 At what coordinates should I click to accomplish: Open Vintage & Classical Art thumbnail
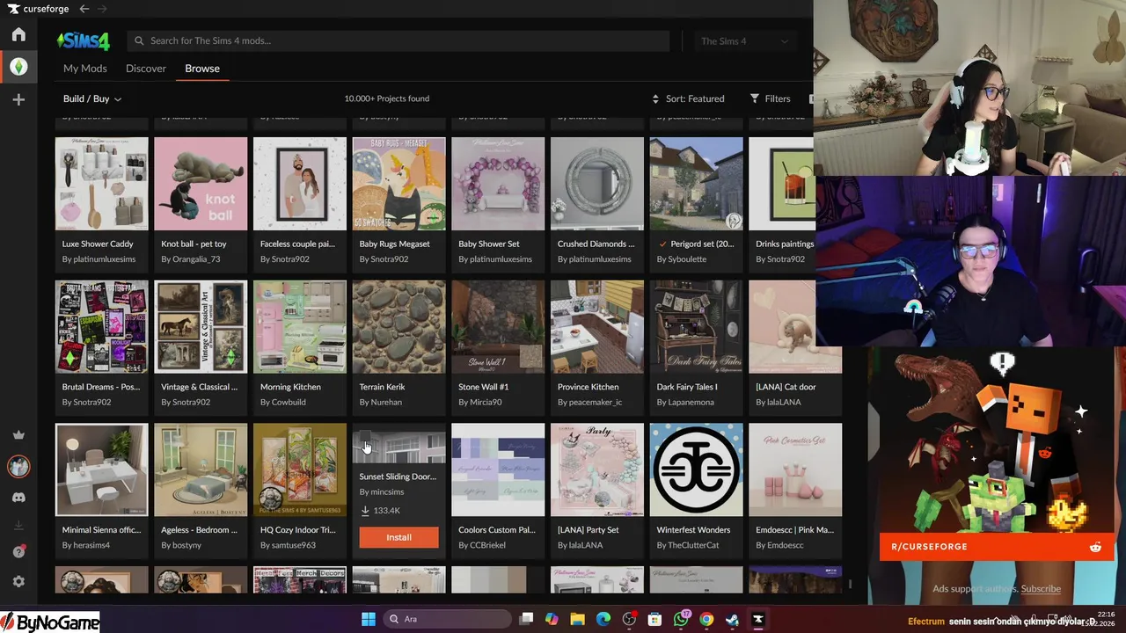pyautogui.click(x=201, y=327)
